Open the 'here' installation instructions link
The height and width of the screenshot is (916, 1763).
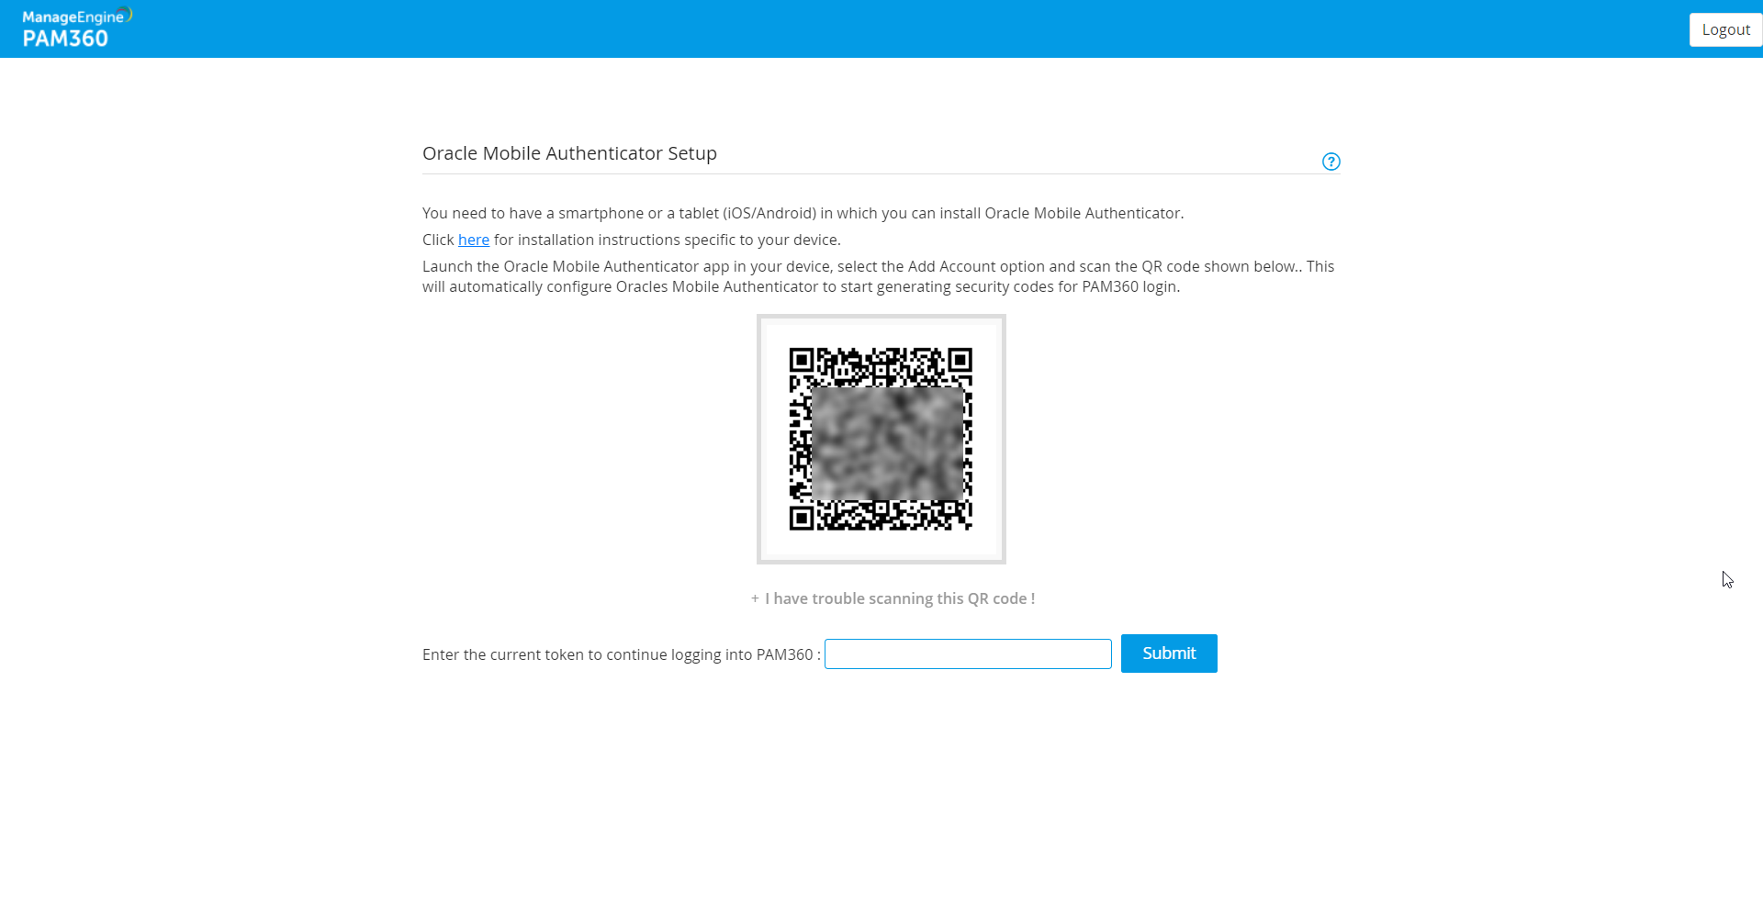click(474, 240)
